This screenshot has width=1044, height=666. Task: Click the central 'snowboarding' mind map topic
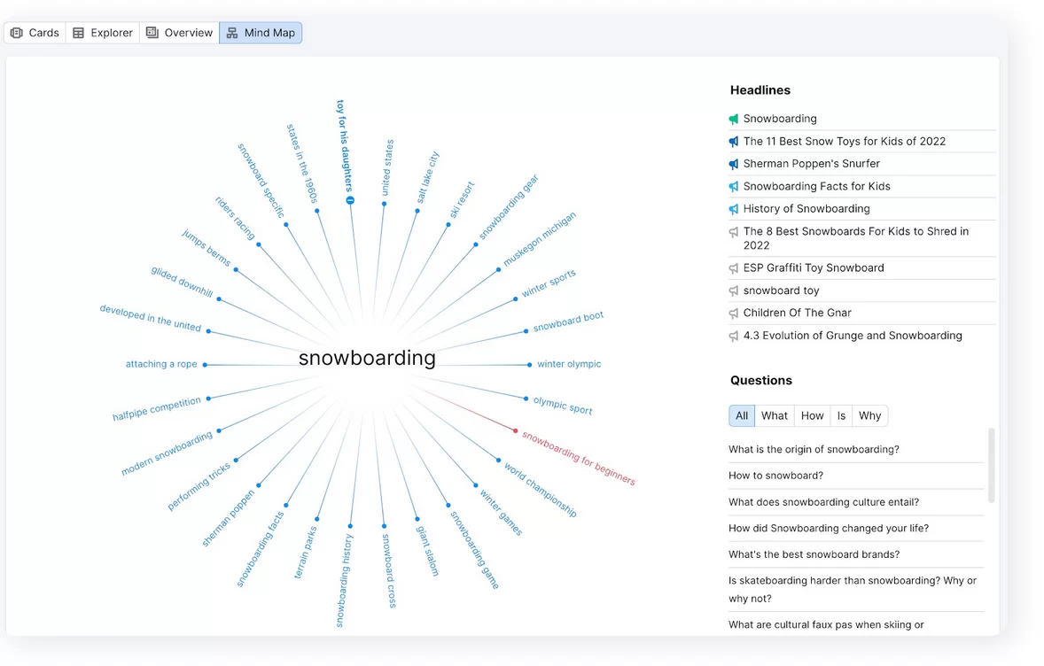367,358
